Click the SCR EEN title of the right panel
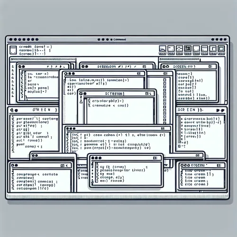Image resolution: width=237 pixels, height=237 pixels. [x=187, y=109]
